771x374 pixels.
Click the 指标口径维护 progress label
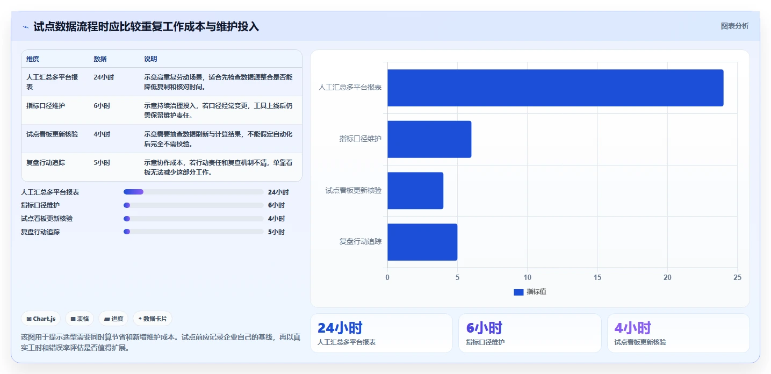(x=40, y=205)
